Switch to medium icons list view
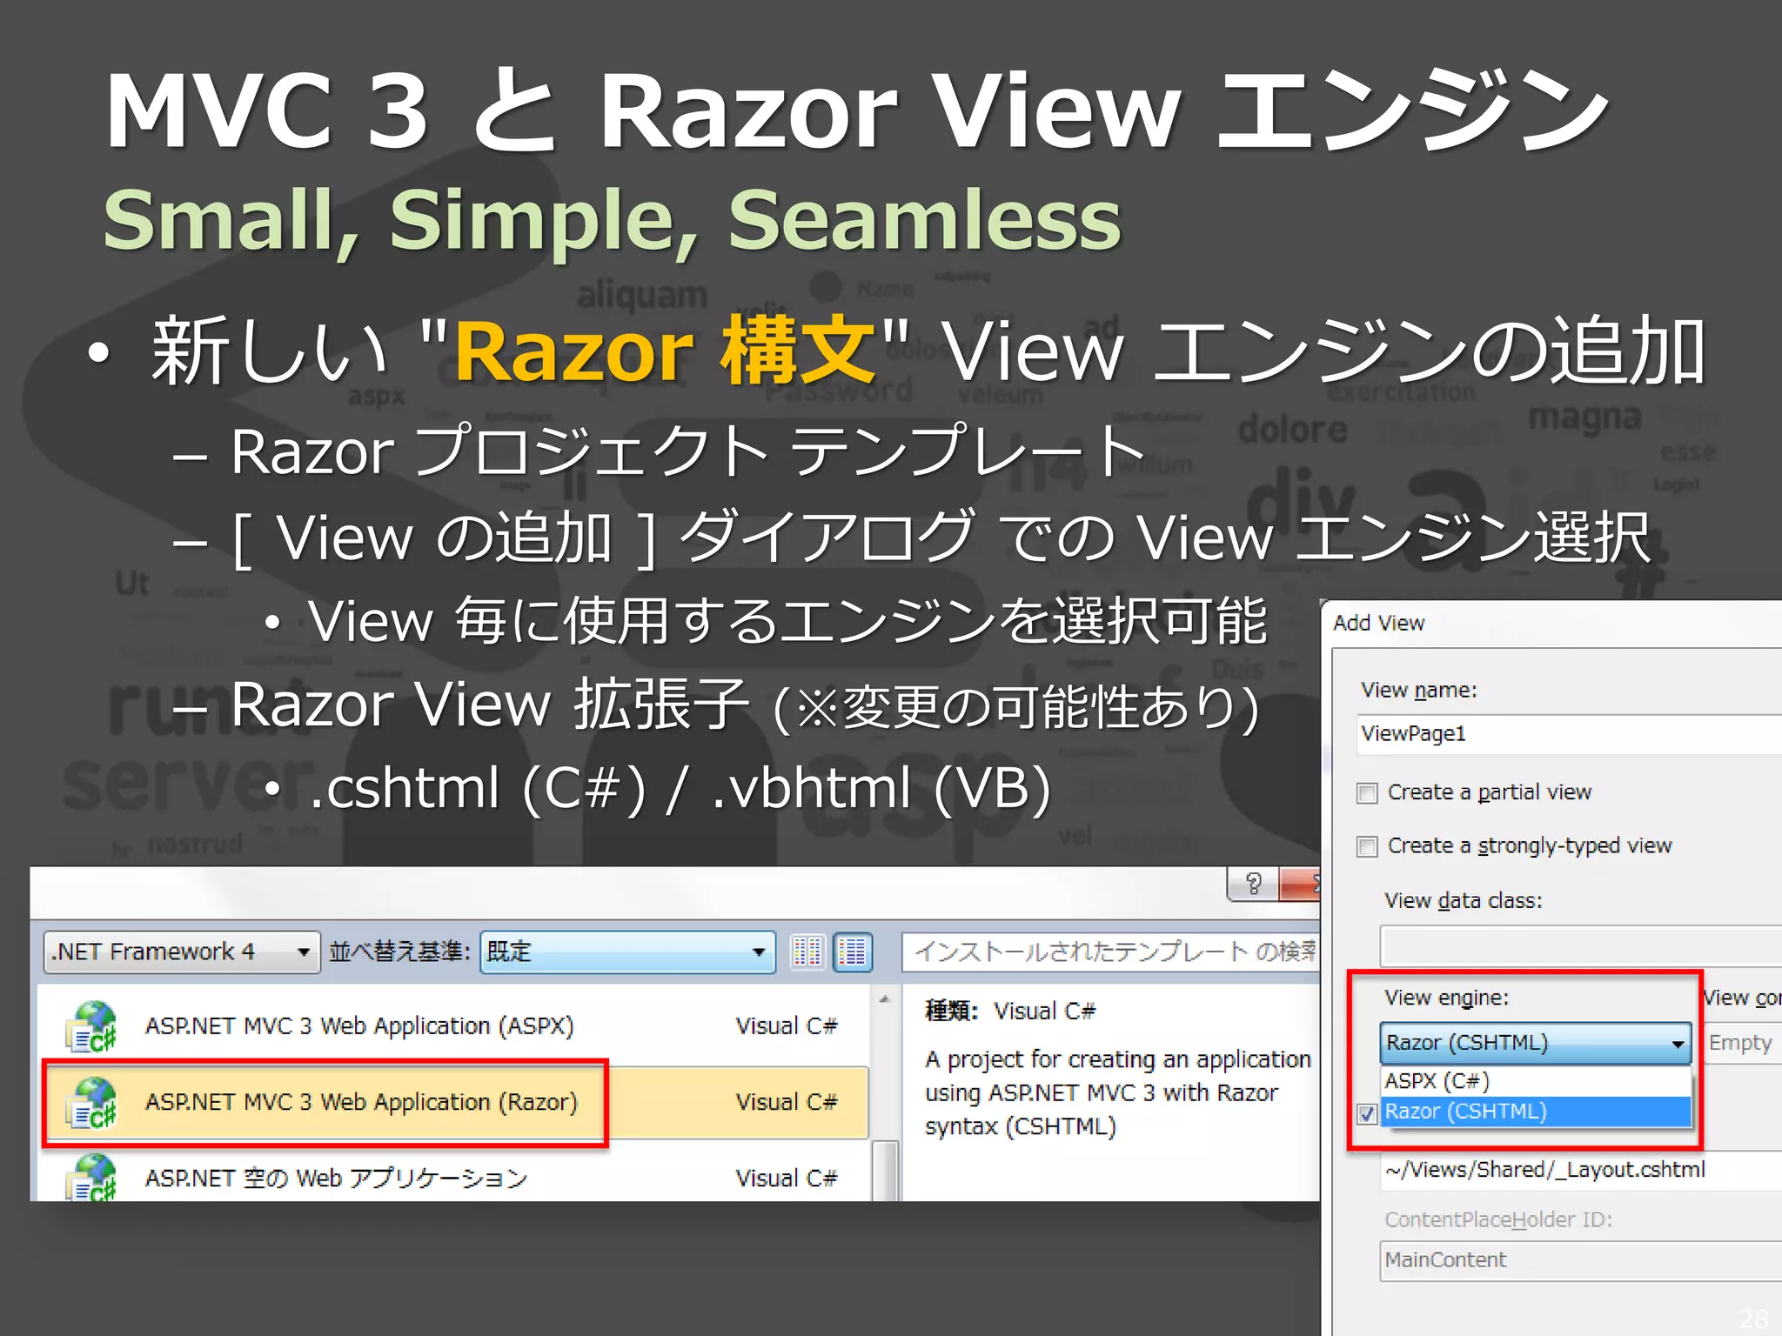Screen dimensions: 1782x1336 click(852, 952)
